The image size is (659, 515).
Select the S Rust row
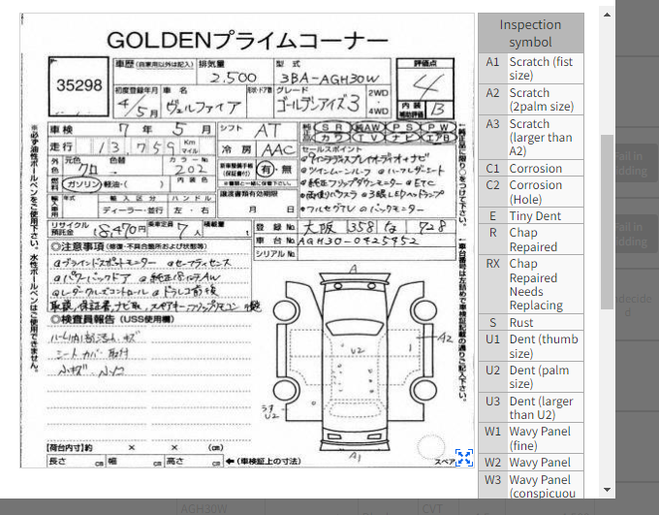(x=530, y=323)
